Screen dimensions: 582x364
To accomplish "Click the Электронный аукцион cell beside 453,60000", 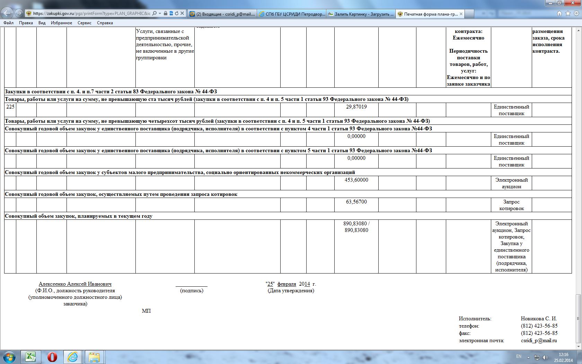I will pos(511,183).
